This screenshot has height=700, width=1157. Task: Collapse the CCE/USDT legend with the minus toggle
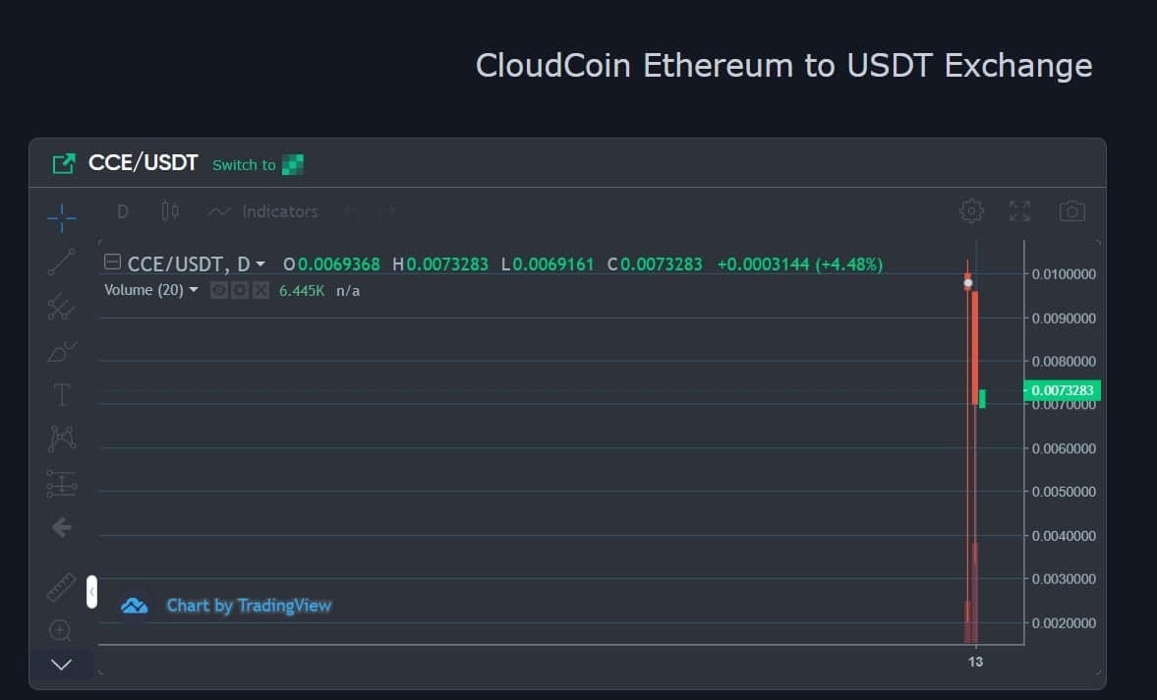112,263
